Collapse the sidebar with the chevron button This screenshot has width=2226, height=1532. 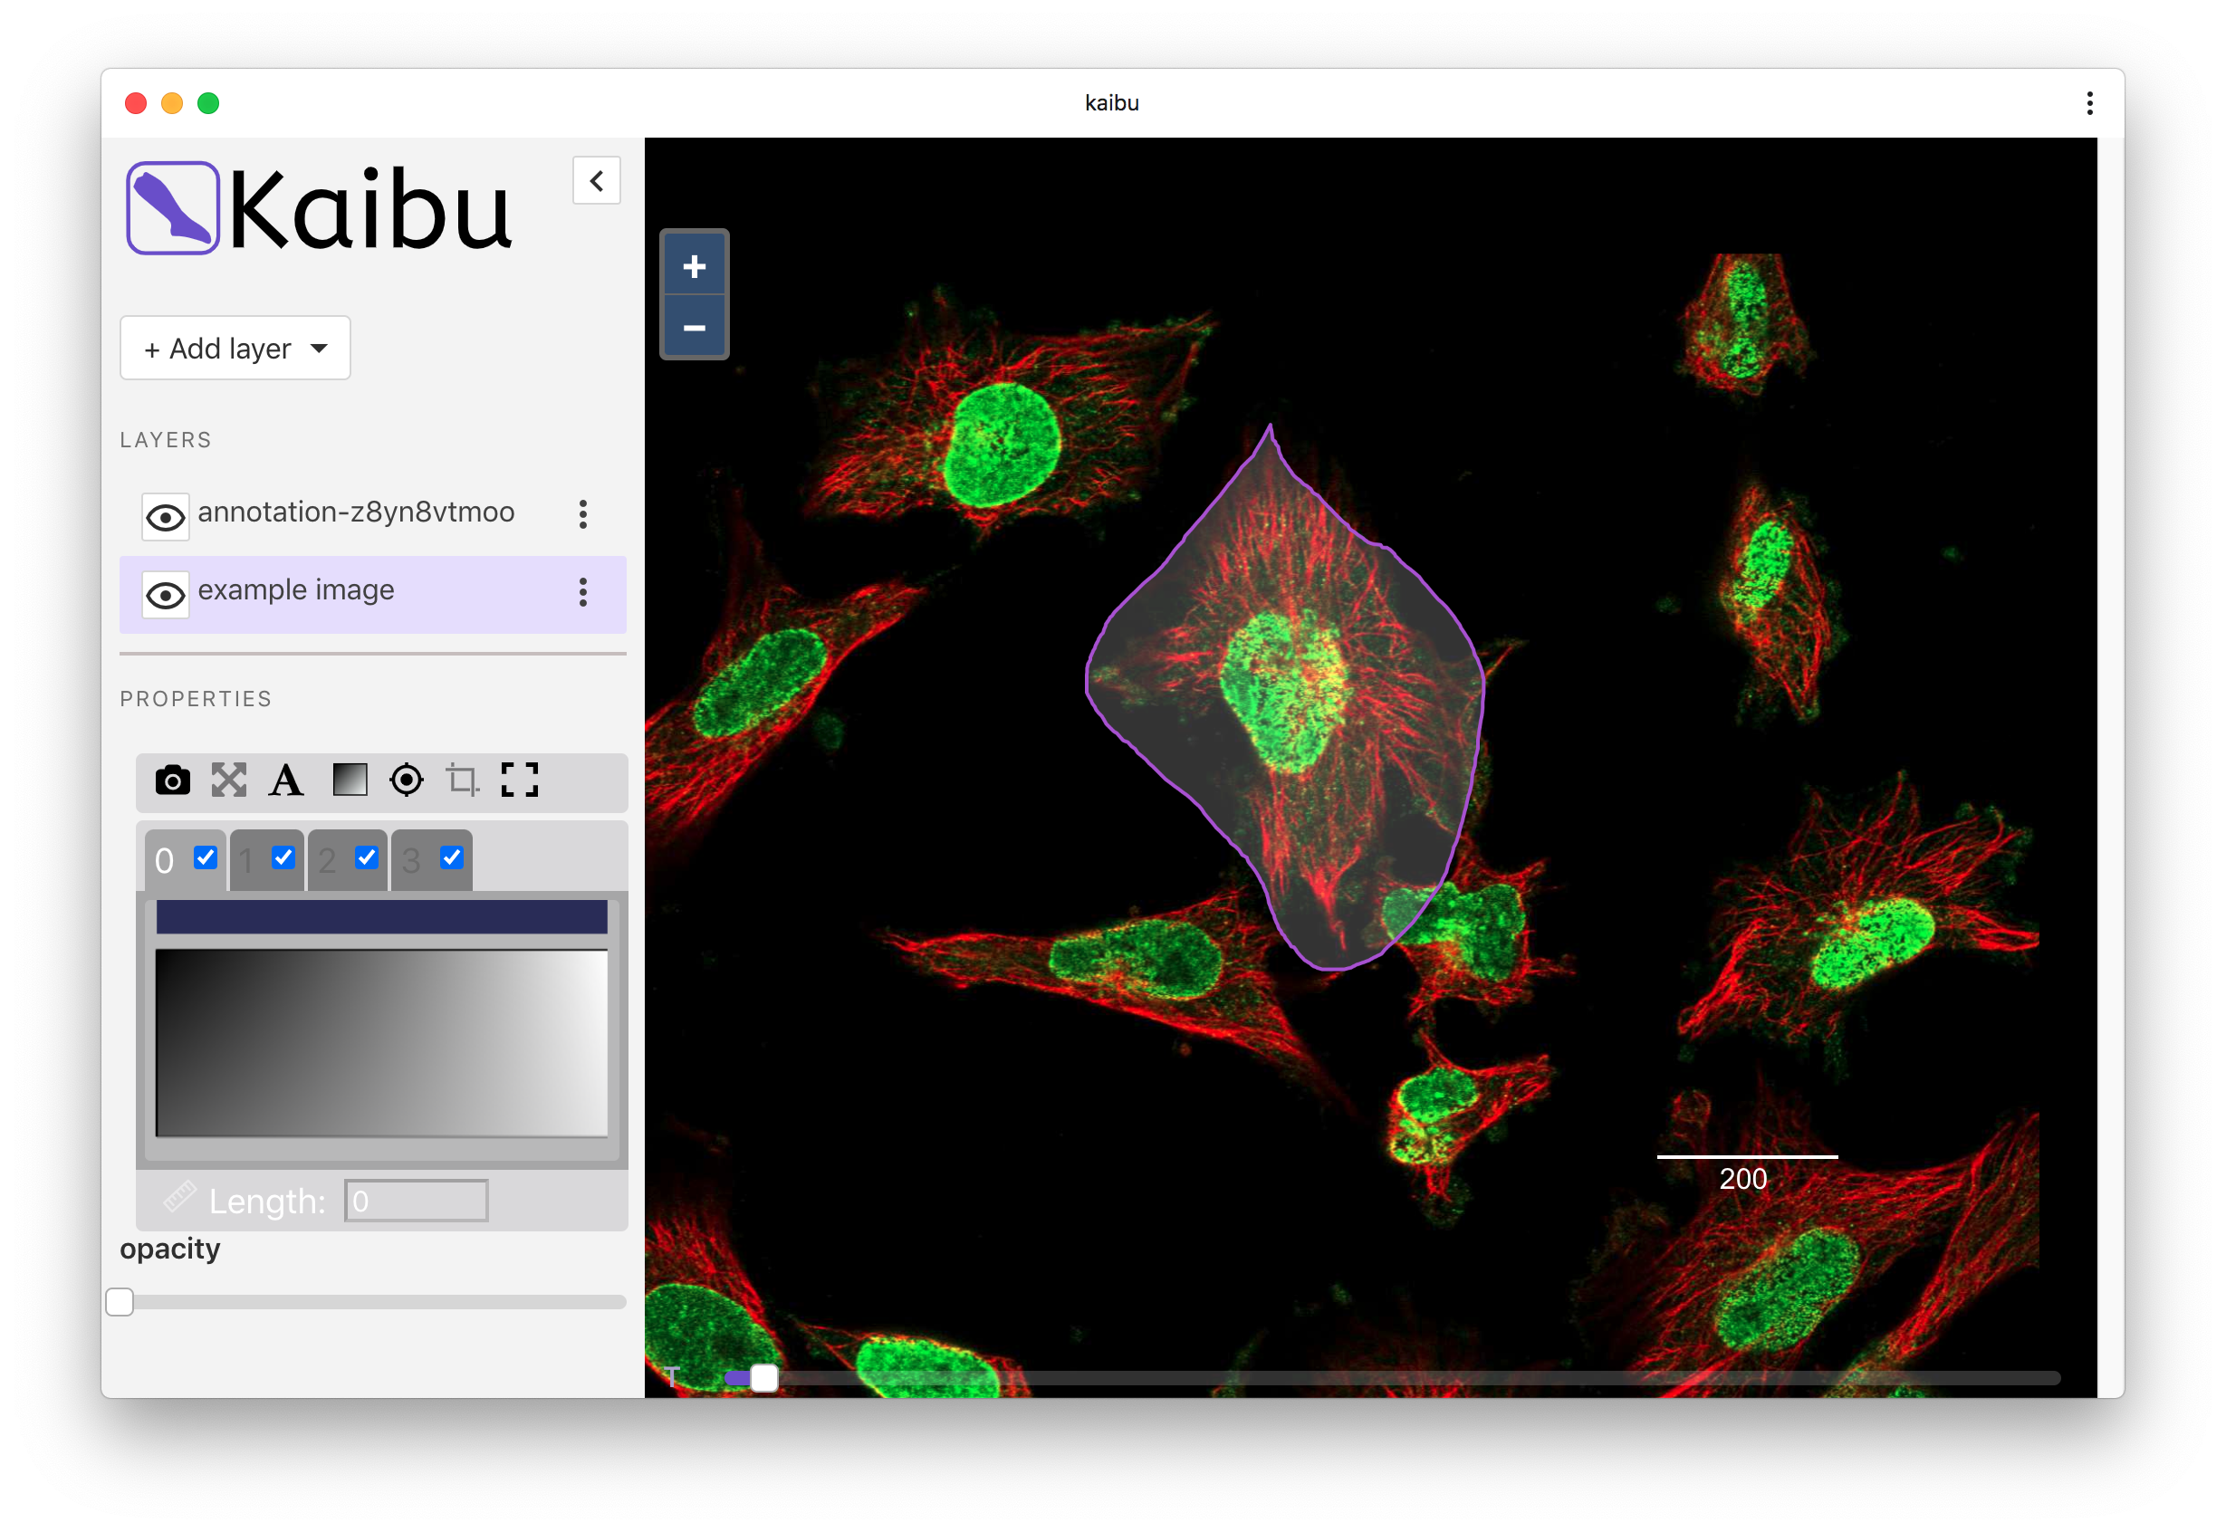coord(596,180)
